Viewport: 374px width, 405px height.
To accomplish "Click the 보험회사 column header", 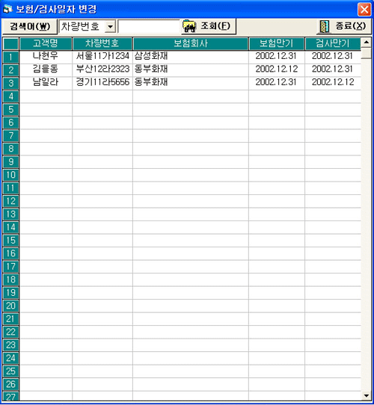I will 191,43.
